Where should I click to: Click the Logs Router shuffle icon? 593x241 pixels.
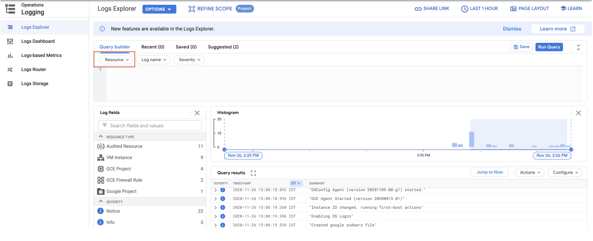pos(10,70)
